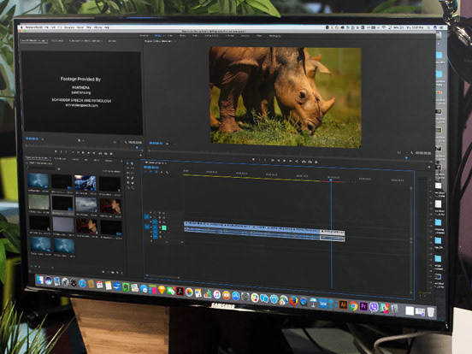472x354 pixels.
Task: Play the clip in the Source monitor
Action: pos(83,153)
